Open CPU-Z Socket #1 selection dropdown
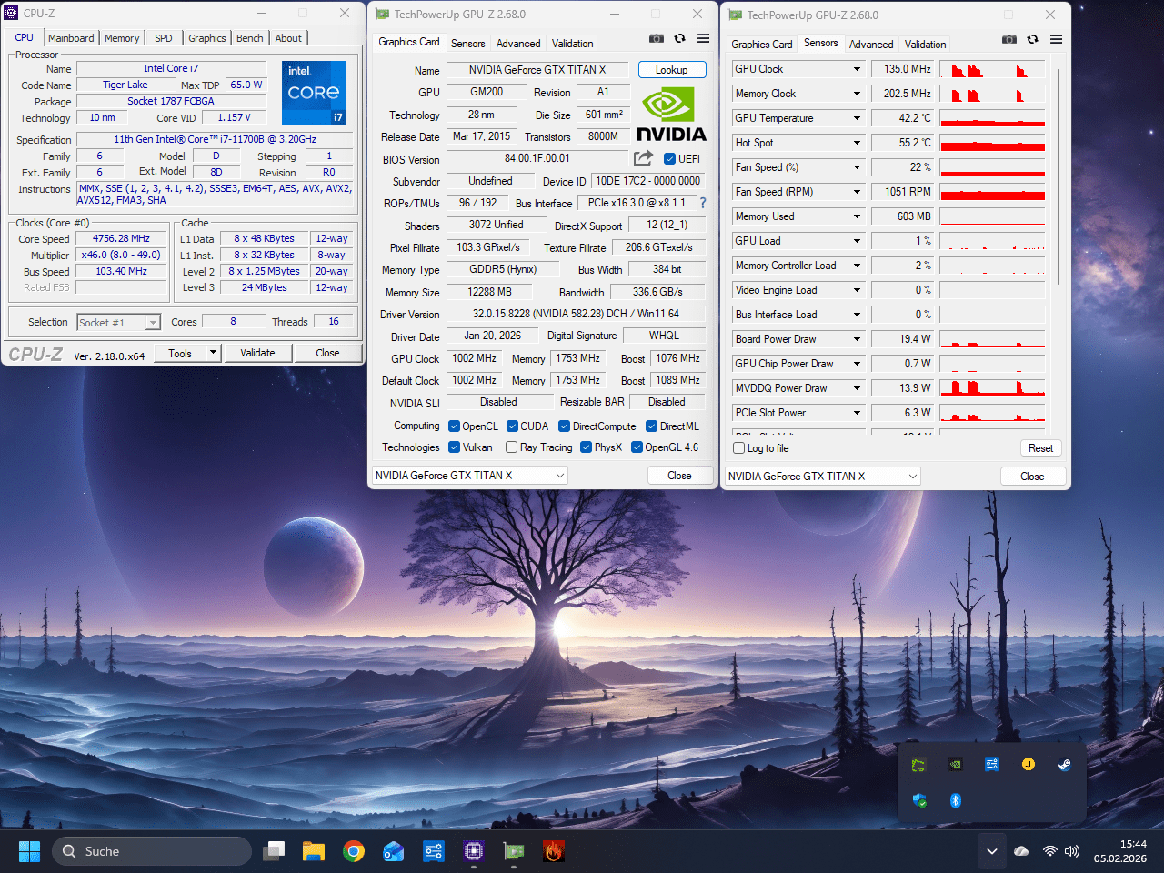Viewport: 1164px width, 873px height. 118,322
